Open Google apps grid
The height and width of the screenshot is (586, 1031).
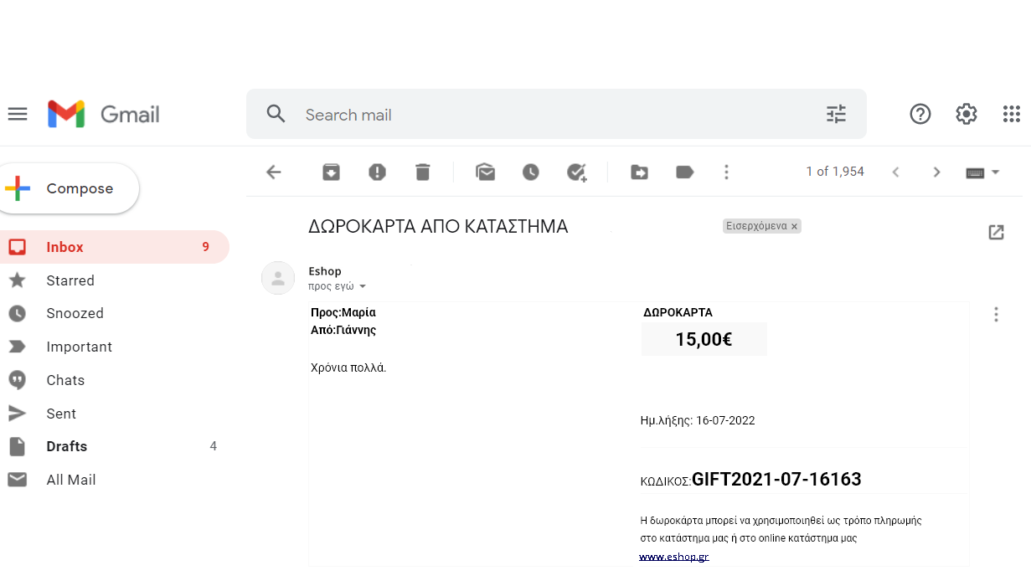(1011, 114)
